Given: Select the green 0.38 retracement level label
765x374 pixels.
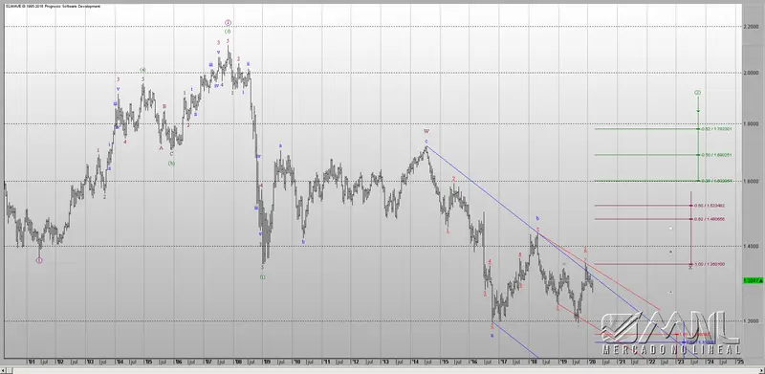Looking at the screenshot, I should point(716,181).
